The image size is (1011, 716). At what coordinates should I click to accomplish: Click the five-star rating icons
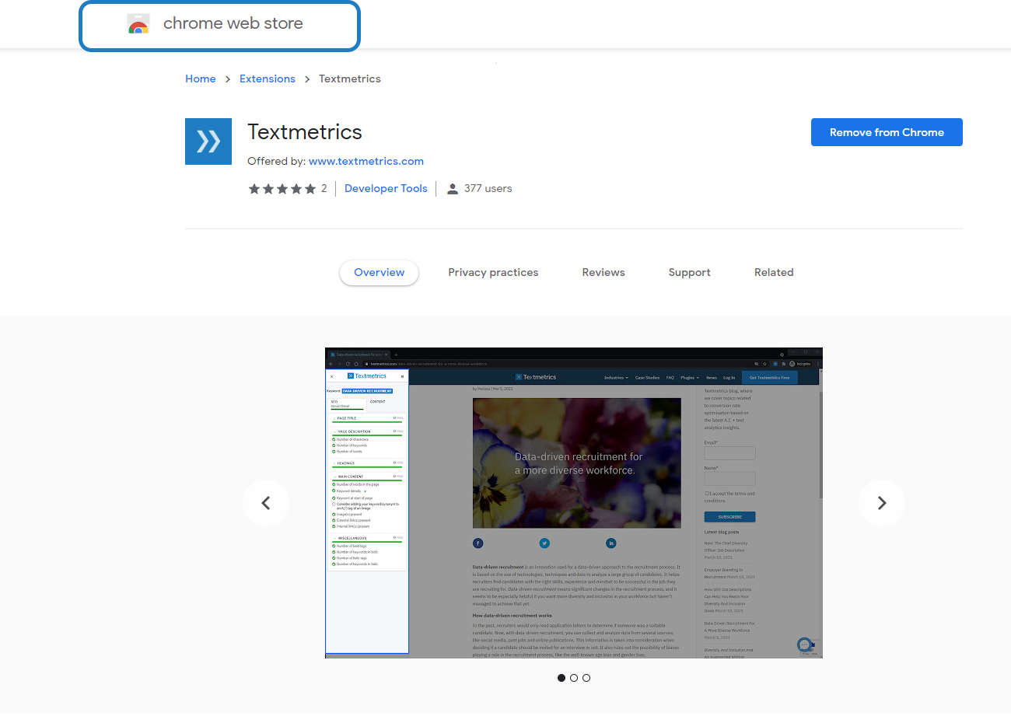coord(282,189)
